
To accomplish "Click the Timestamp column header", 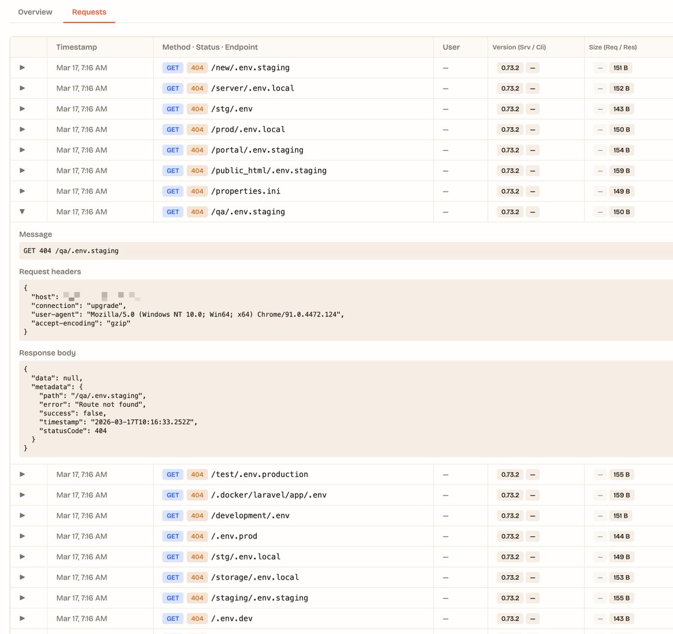I will (76, 47).
